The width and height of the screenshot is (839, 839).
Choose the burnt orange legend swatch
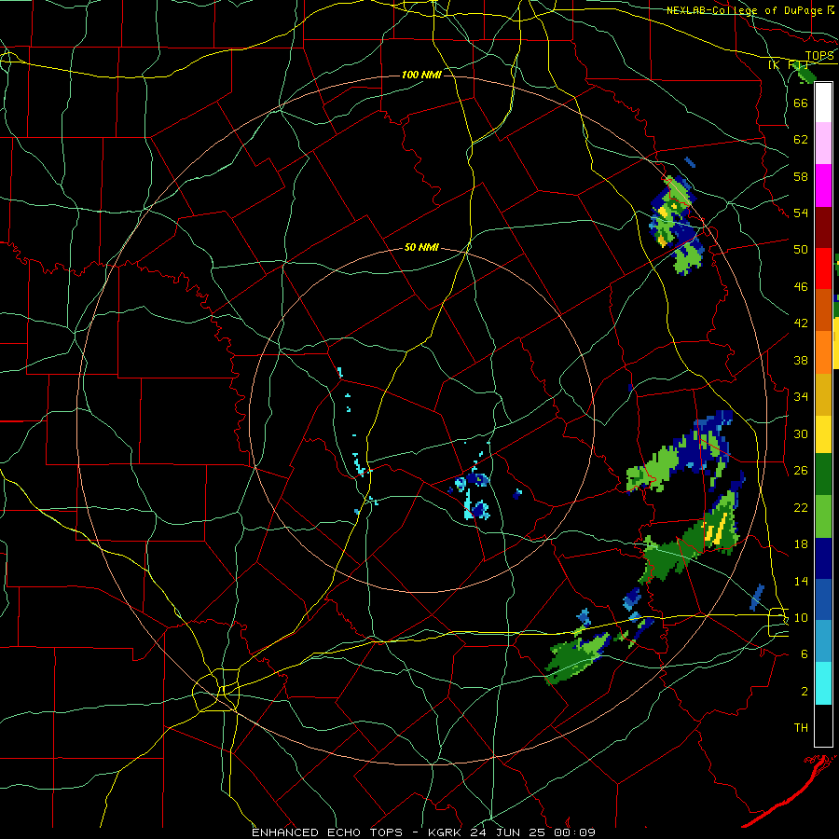click(823, 309)
